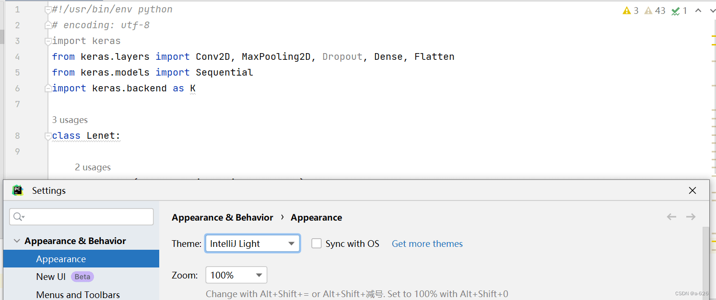The width and height of the screenshot is (716, 300).
Task: Click the green typo checkmark indicator
Action: 680,11
